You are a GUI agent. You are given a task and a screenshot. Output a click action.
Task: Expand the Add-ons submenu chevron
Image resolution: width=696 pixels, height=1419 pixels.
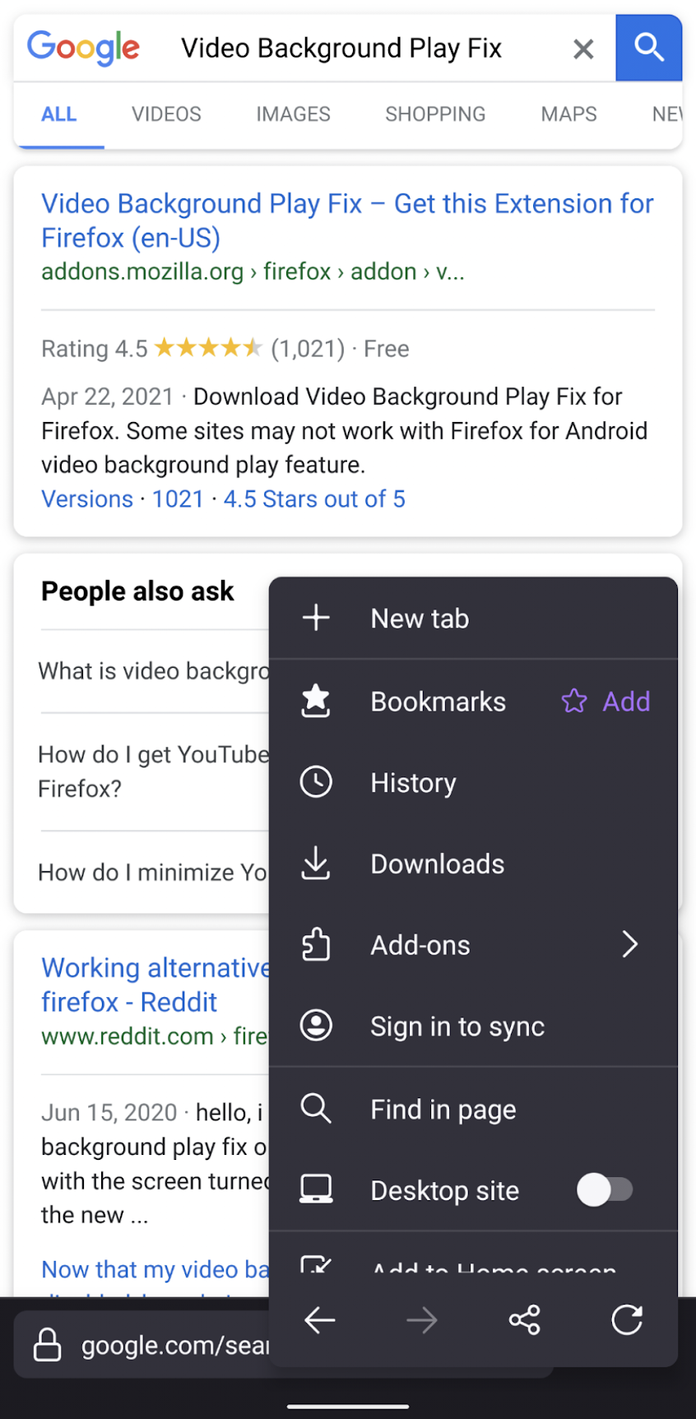tap(630, 944)
